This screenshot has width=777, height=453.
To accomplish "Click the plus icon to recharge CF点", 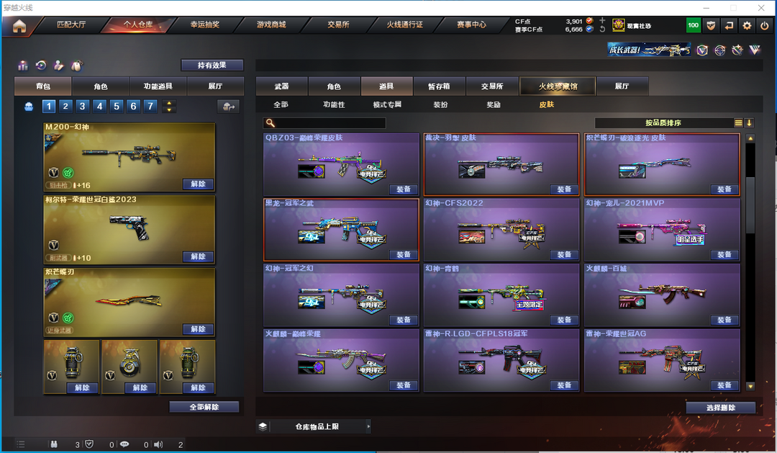I will pyautogui.click(x=602, y=20).
